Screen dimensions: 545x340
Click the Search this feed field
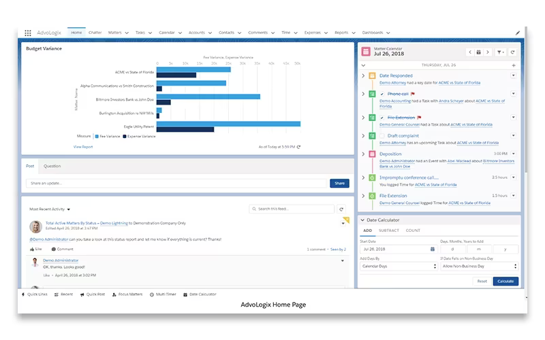[x=292, y=209]
